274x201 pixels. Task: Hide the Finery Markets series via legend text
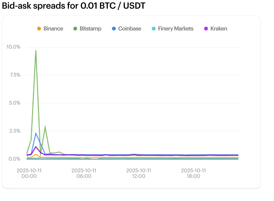tap(176, 29)
